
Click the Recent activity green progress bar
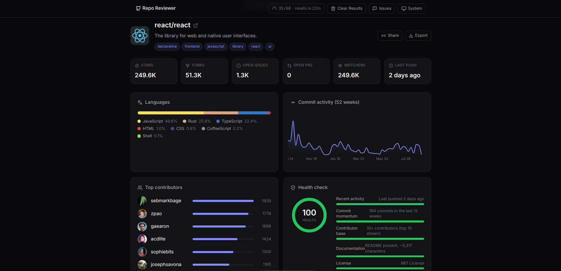coord(380,204)
